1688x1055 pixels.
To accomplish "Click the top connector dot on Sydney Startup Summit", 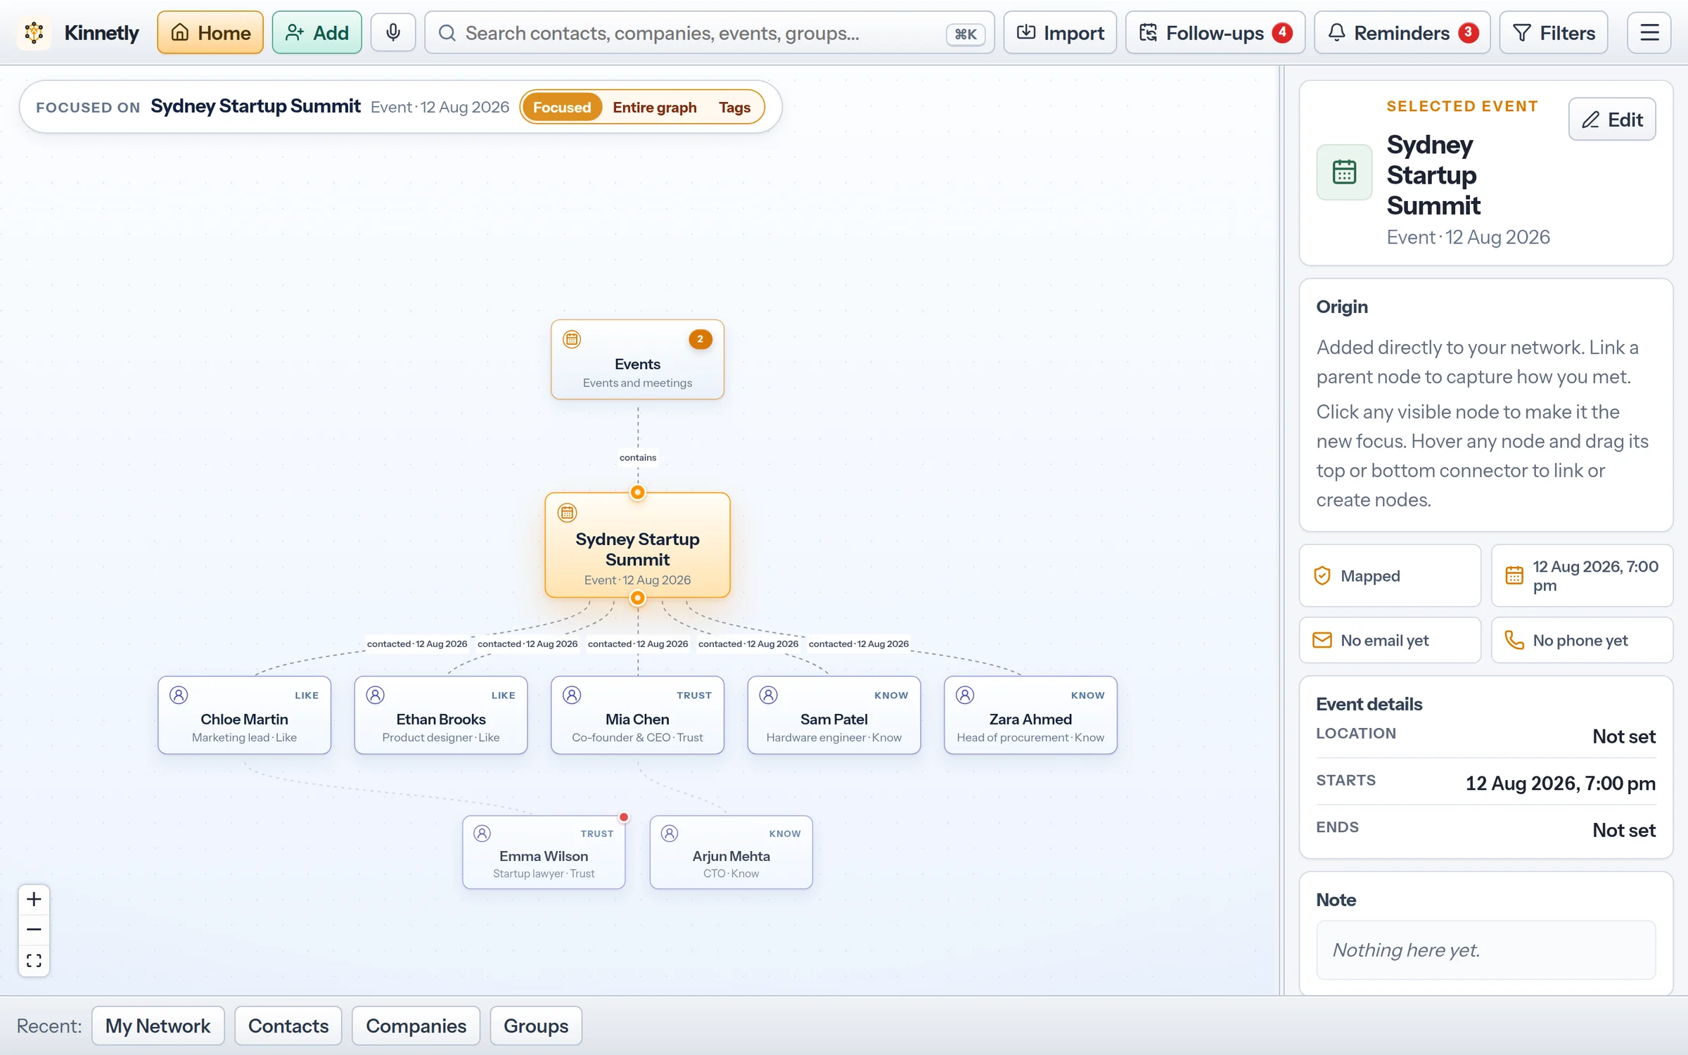I will click(x=637, y=492).
